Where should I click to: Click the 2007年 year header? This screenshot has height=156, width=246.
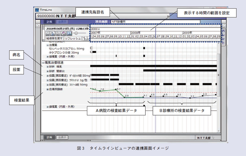tap(110, 33)
